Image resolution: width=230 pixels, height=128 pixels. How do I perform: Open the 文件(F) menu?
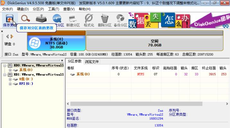point(7,9)
